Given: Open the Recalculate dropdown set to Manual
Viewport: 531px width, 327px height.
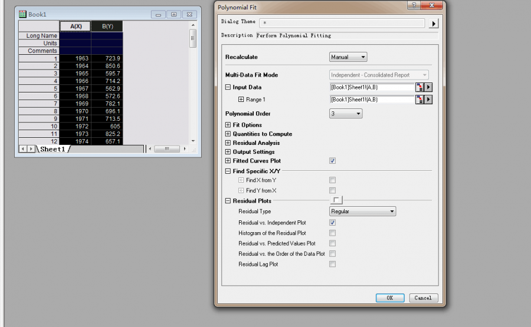Looking at the screenshot, I should (x=348, y=57).
